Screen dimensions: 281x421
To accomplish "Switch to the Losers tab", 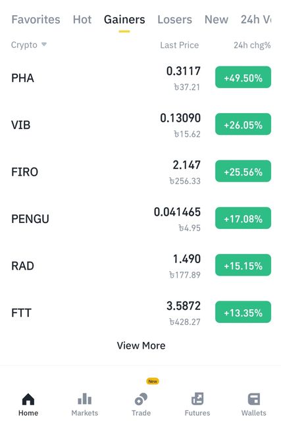I will tap(174, 20).
